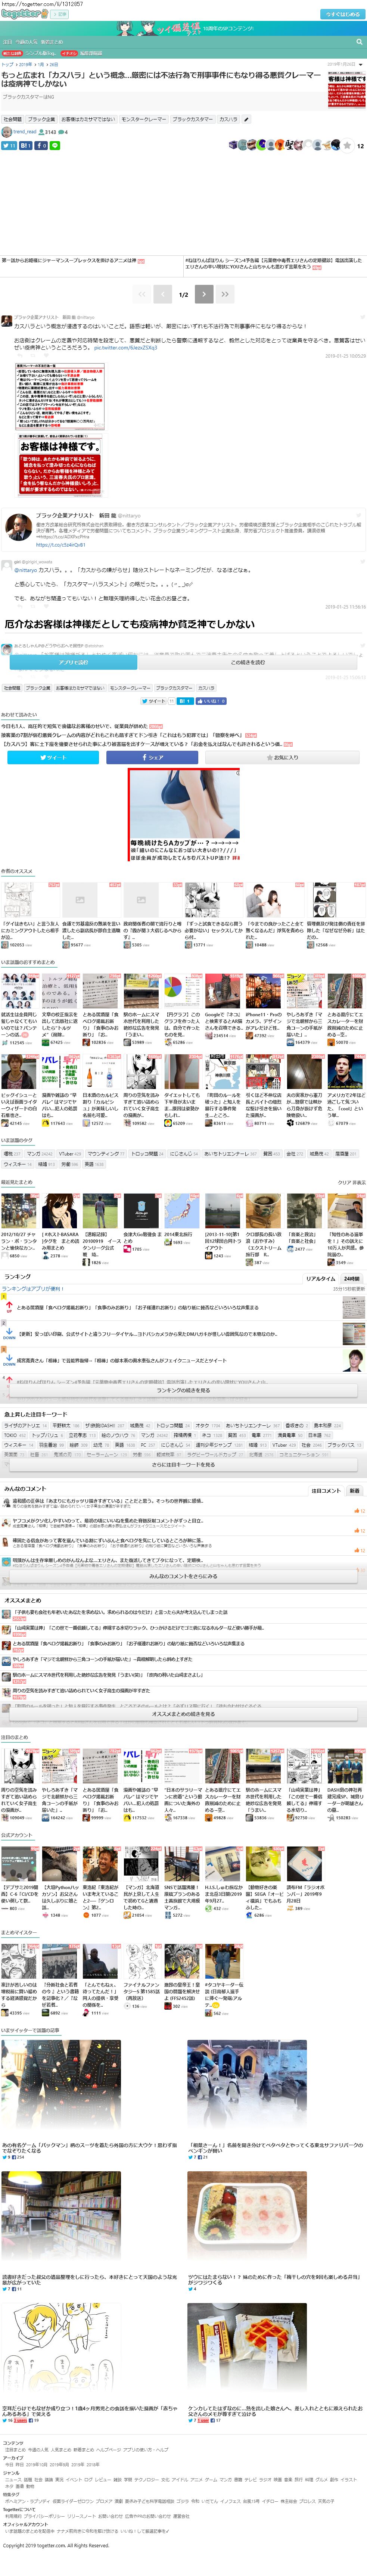This screenshot has width=367, height=2576.
Task: Open the ブラック企業アナリスト profile card avatar
Action: coord(19,528)
